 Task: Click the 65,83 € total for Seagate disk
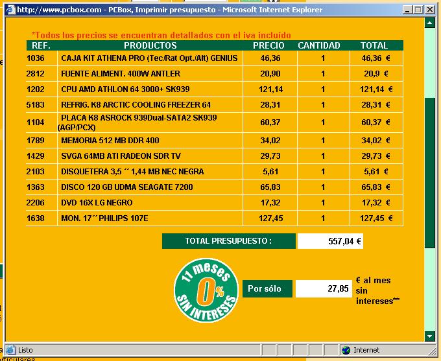pos(375,187)
